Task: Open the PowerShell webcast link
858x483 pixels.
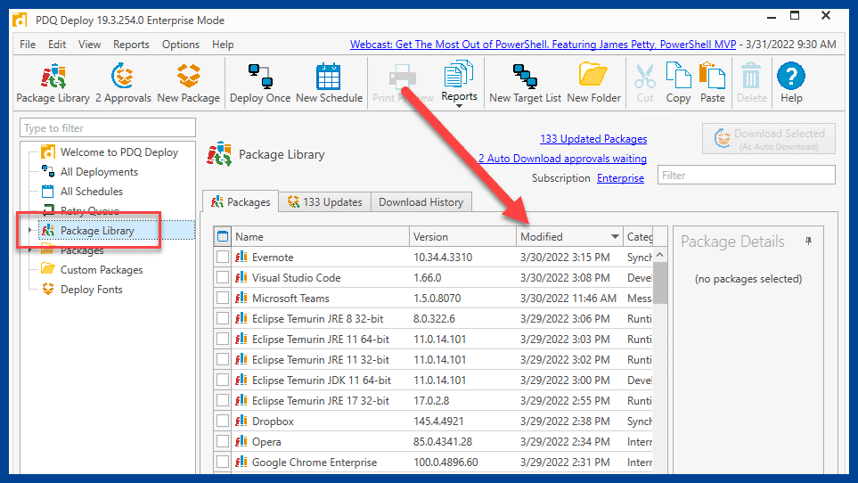Action: [543, 45]
